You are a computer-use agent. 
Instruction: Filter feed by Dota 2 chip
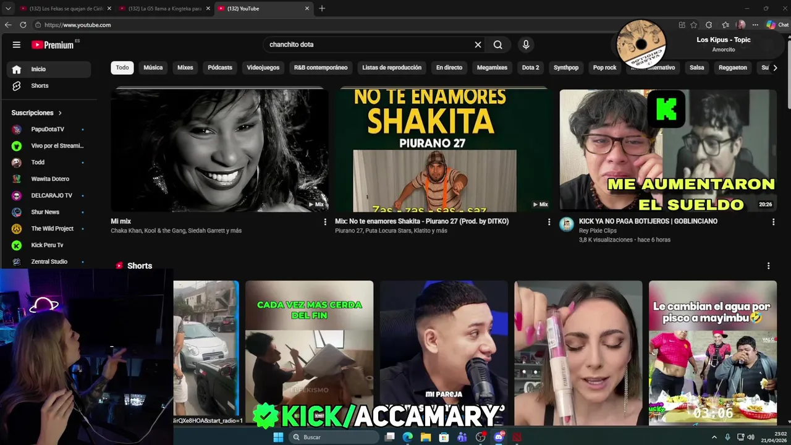click(x=530, y=67)
